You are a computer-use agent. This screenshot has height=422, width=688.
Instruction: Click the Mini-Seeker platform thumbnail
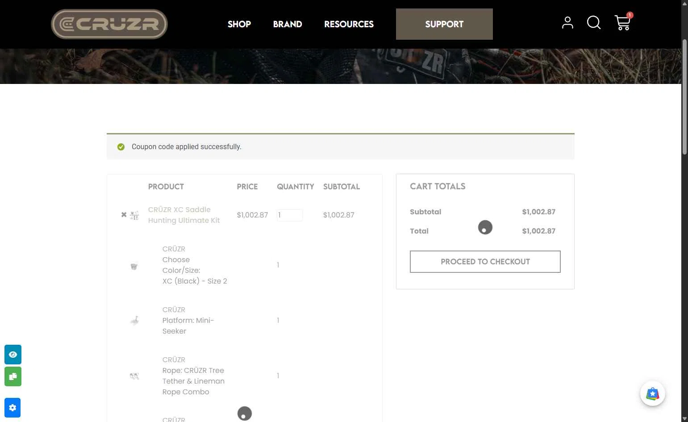pos(134,320)
